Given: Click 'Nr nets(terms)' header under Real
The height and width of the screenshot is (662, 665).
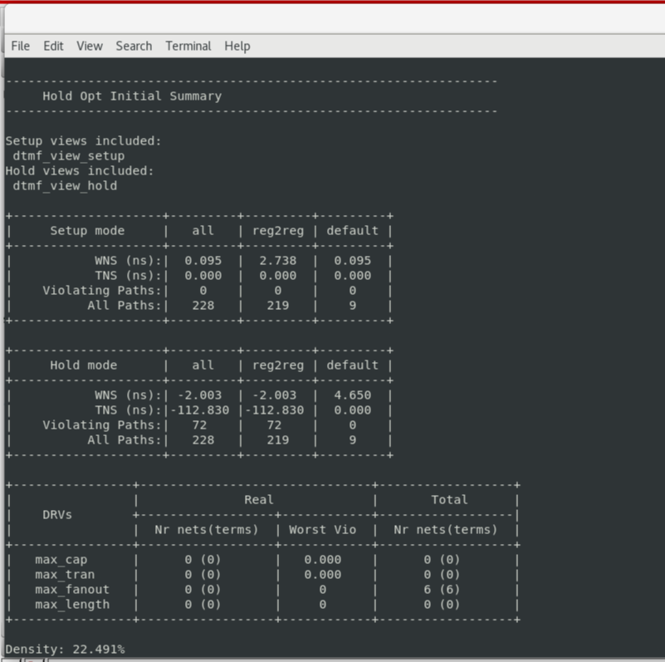Looking at the screenshot, I should click(207, 530).
